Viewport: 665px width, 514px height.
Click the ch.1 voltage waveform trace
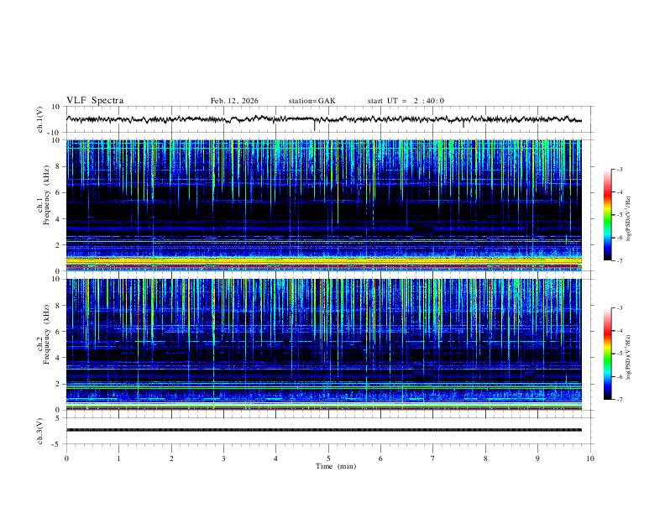tap(323, 119)
